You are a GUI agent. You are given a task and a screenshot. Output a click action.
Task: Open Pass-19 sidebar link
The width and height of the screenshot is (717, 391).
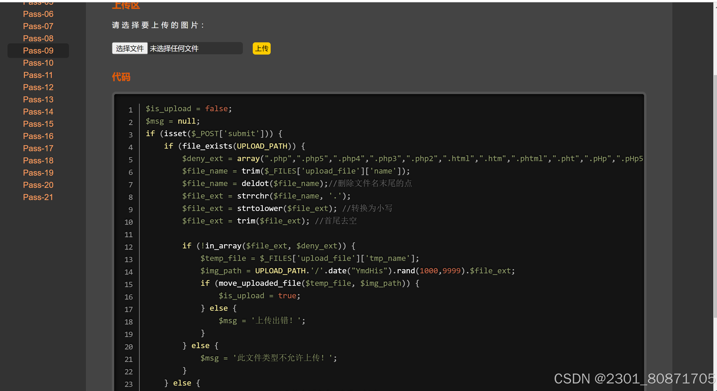coord(38,173)
